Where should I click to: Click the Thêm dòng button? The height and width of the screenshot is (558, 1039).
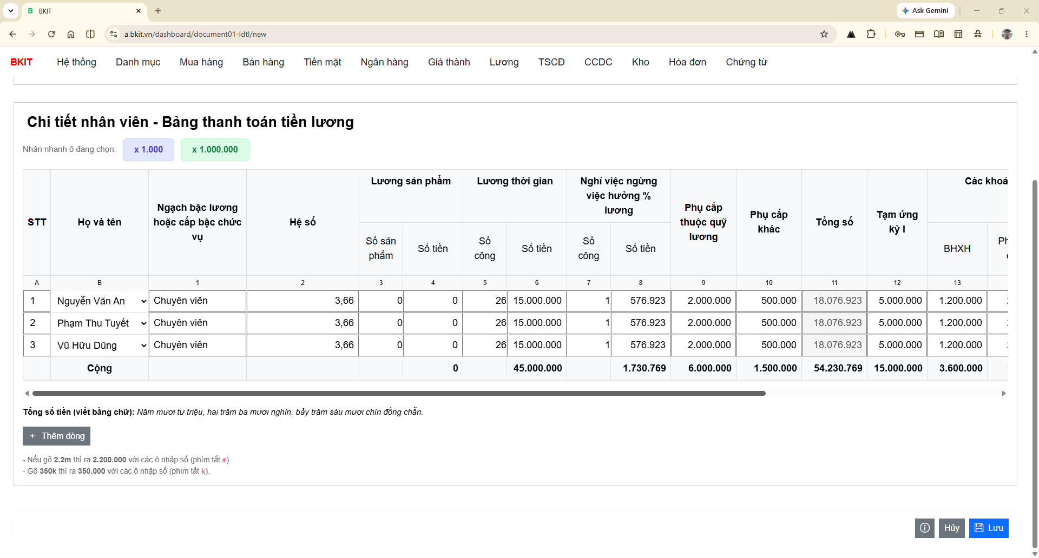click(x=56, y=436)
